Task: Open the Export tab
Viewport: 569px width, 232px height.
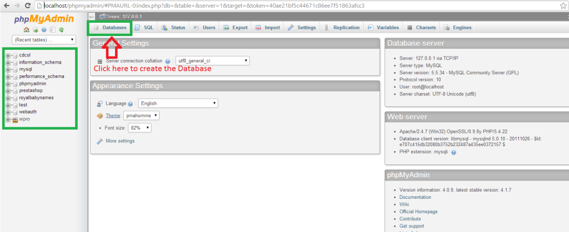Action: click(x=235, y=28)
